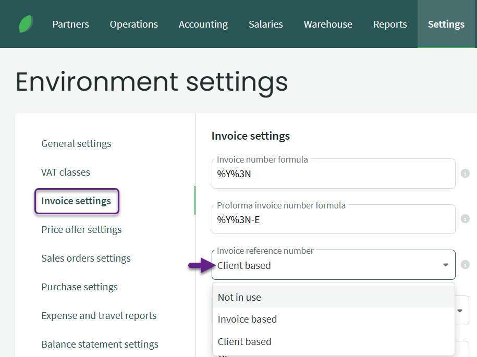Switch to the Warehouse menu
477x357 pixels.
[328, 24]
